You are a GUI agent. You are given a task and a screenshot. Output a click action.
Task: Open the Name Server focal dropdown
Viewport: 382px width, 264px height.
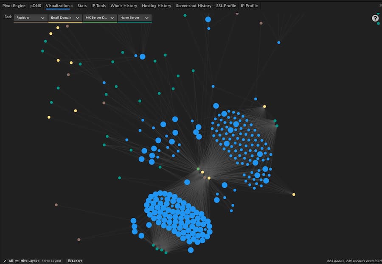pyautogui.click(x=134, y=18)
